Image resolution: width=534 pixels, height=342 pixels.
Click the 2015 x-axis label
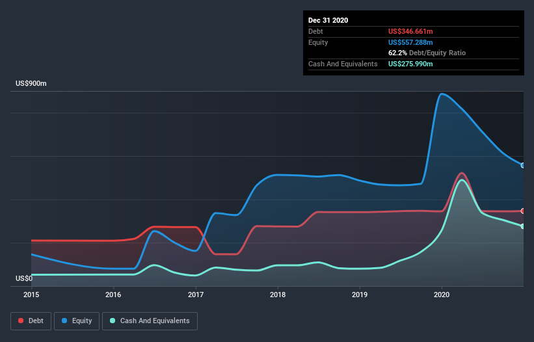[31, 295]
